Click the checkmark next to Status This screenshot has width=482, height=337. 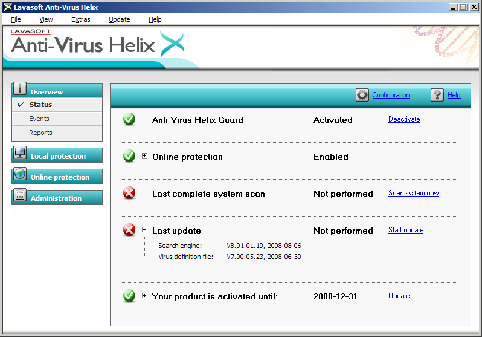pyautogui.click(x=21, y=105)
